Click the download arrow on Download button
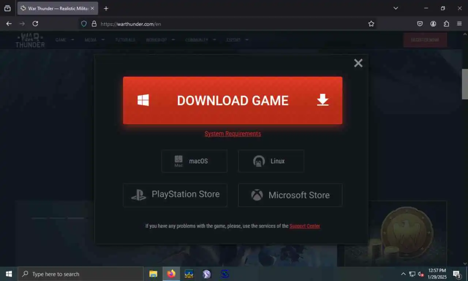 point(323,100)
